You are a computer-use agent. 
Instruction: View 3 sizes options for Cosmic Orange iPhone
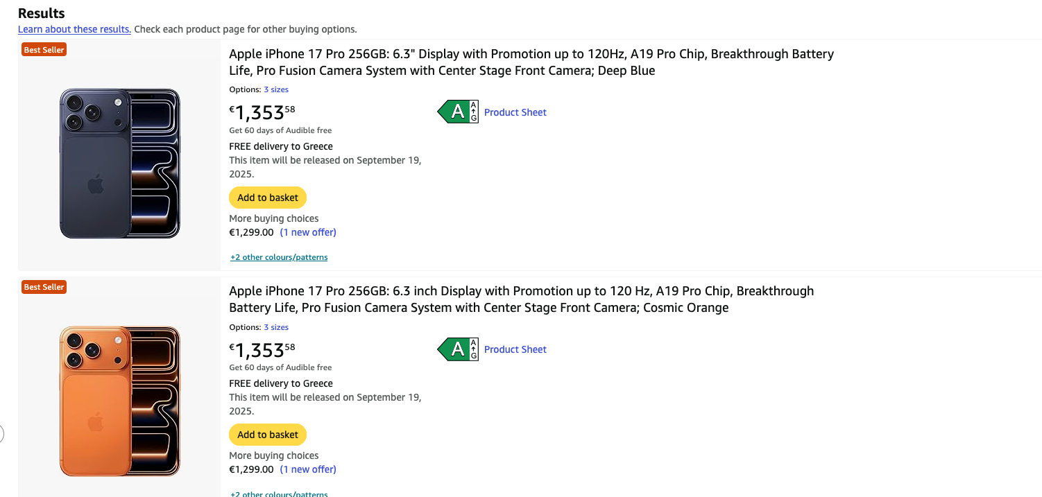click(x=276, y=327)
